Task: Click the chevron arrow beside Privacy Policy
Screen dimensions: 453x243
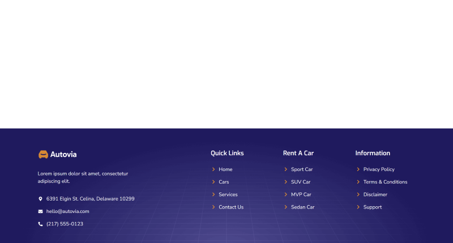Action: pyautogui.click(x=358, y=169)
